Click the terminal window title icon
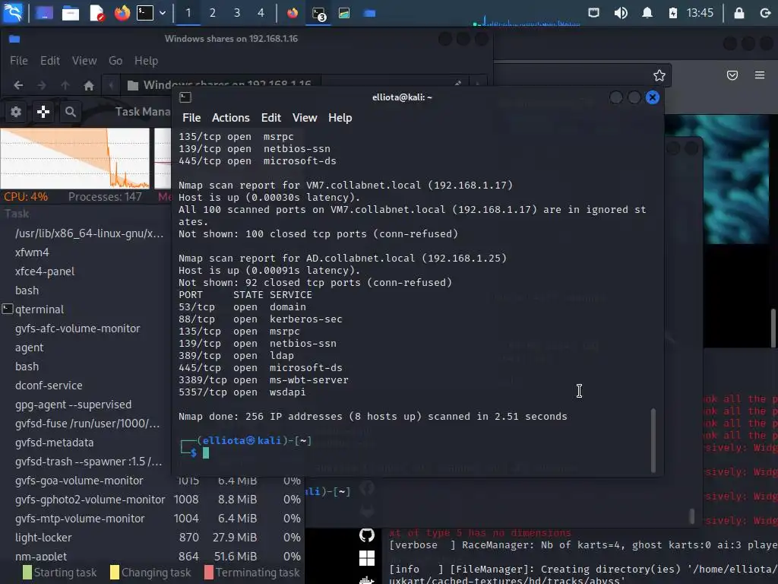Screen dimensions: 778x584 [x=185, y=97]
